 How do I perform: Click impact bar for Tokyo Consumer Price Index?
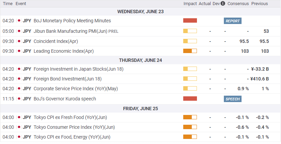190,127
